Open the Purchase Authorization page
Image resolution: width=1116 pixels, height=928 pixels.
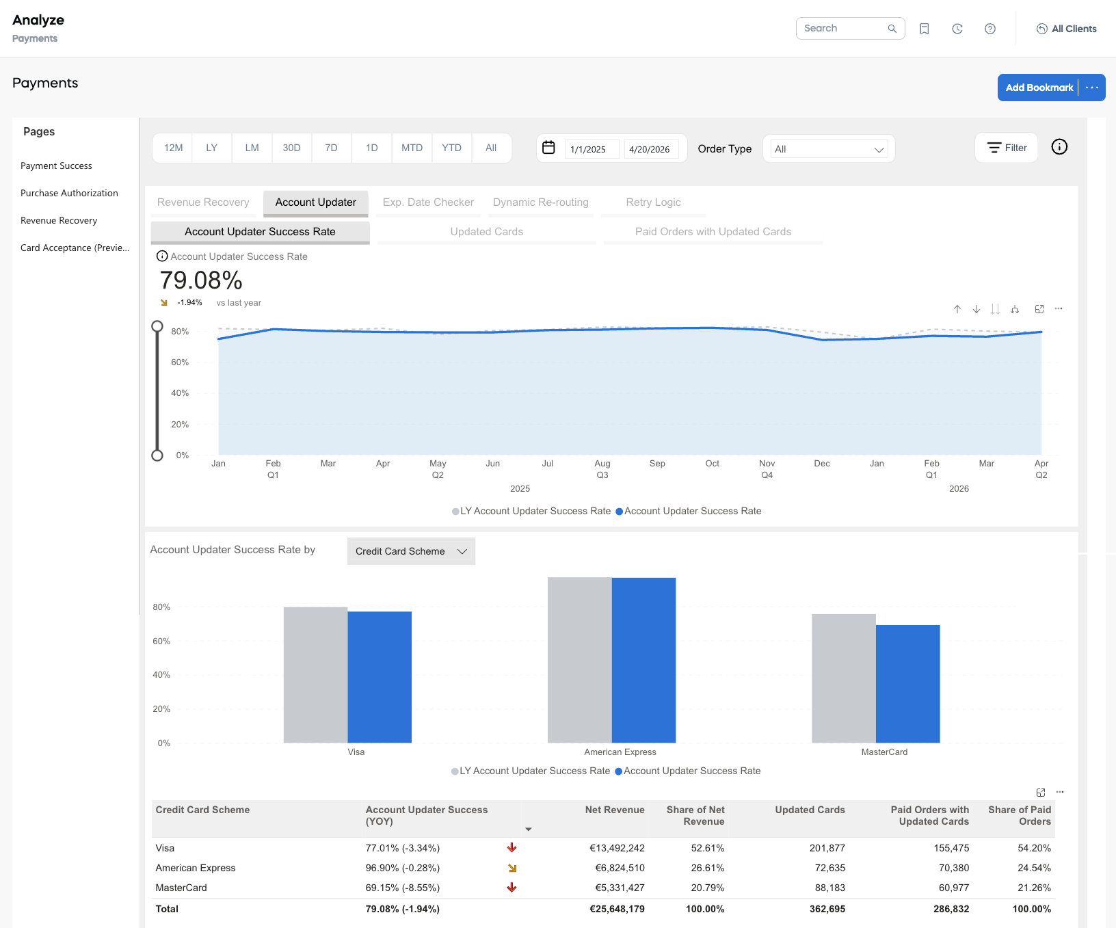click(x=69, y=194)
